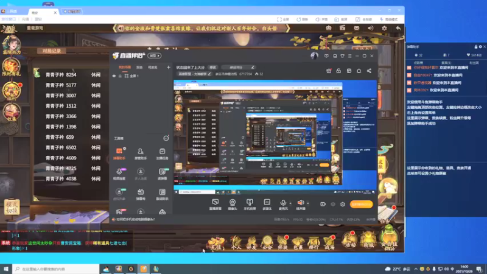Click the 修改 button beside the stream title

point(212,68)
